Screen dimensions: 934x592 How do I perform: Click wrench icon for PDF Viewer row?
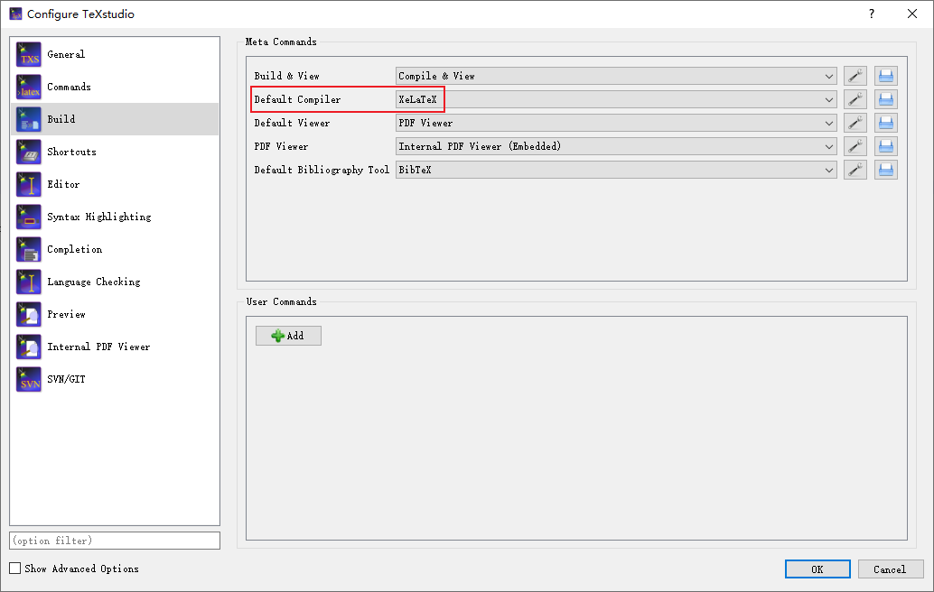tap(855, 146)
